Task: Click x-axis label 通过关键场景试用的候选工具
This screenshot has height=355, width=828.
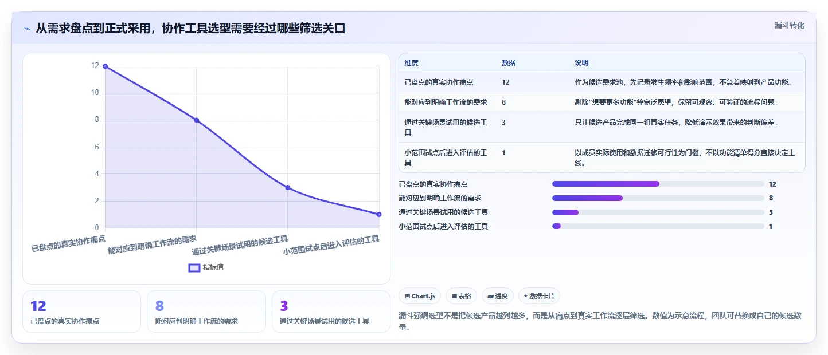Action: click(x=240, y=244)
